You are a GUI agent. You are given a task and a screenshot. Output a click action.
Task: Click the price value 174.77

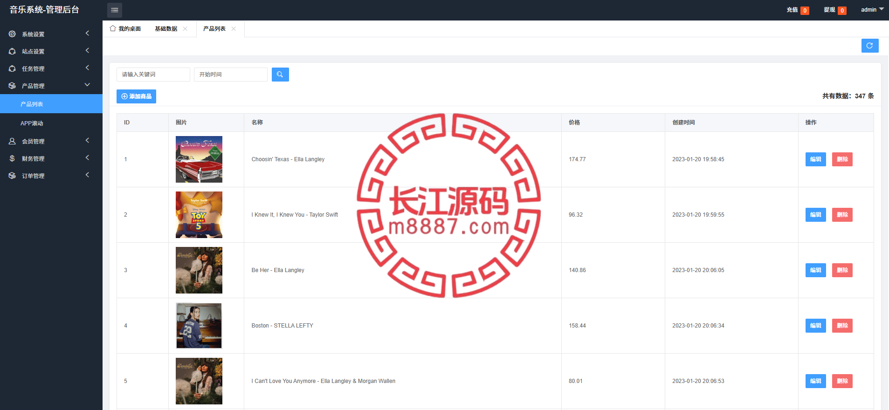coord(577,159)
